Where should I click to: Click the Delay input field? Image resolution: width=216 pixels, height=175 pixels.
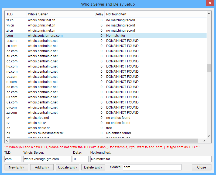pyautogui.click(x=80, y=159)
